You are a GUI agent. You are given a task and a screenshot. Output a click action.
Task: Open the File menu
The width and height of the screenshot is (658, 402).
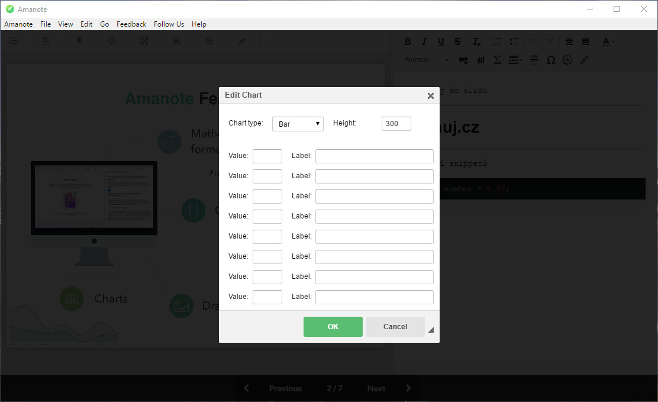pos(46,24)
